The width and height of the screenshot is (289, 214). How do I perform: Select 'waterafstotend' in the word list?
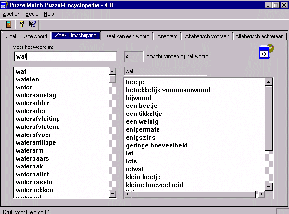coord(38,127)
